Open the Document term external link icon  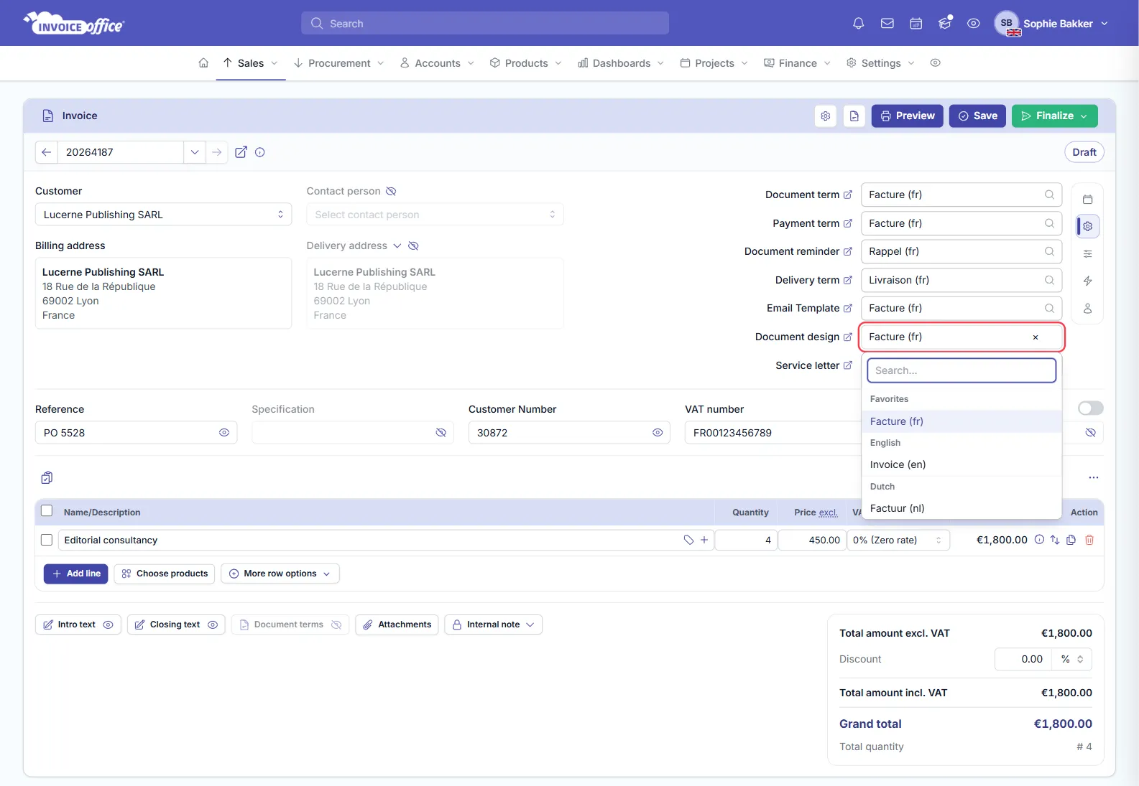click(848, 195)
